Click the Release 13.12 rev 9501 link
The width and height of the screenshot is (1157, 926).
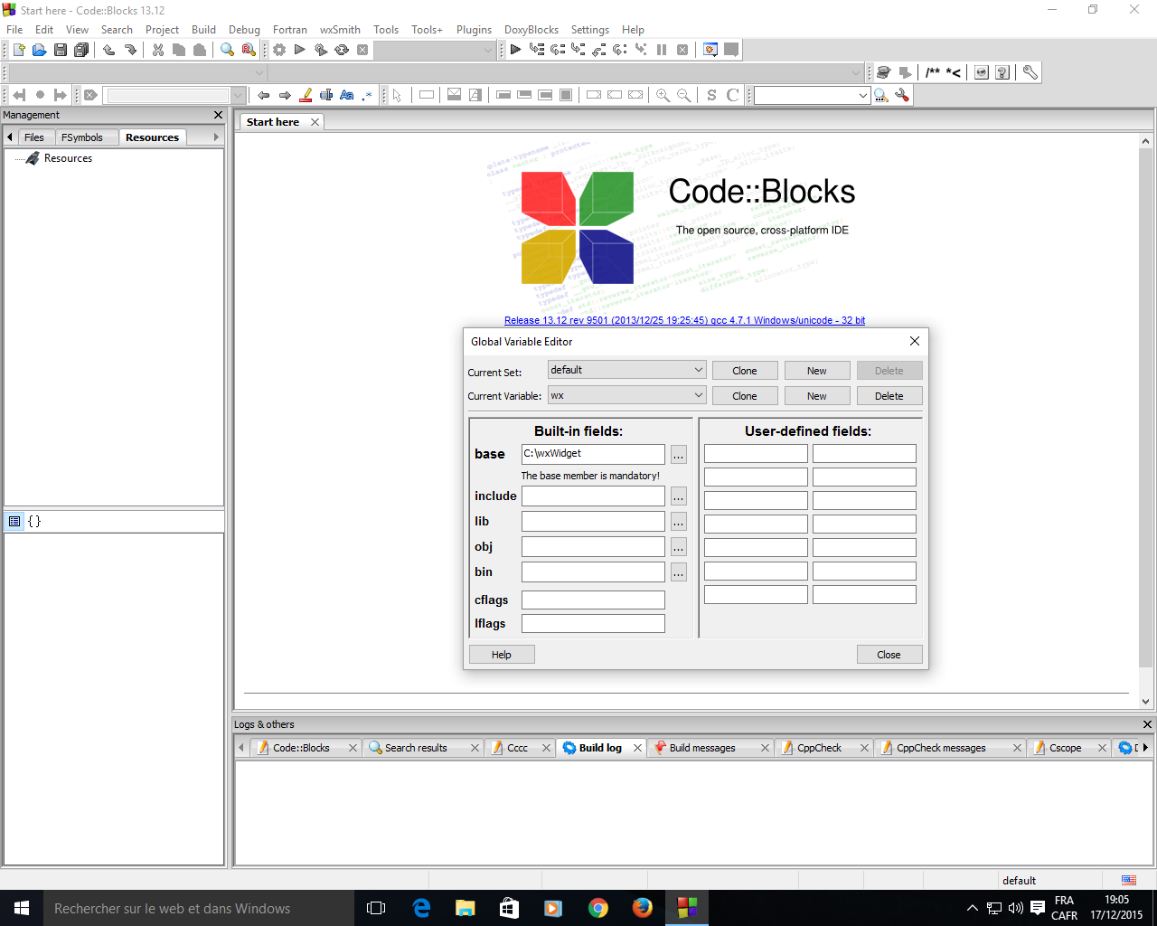(684, 320)
